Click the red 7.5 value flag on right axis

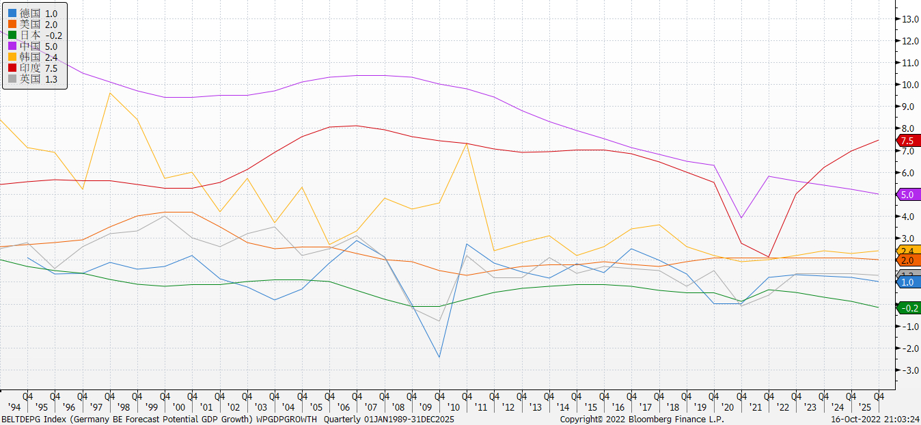click(907, 141)
